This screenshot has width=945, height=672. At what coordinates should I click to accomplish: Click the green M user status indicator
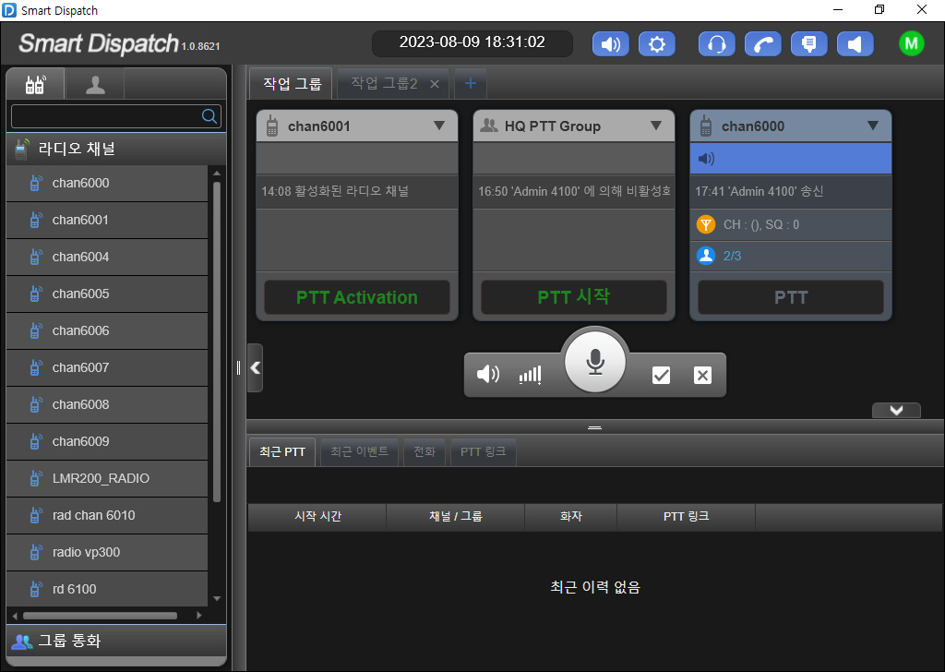click(911, 43)
